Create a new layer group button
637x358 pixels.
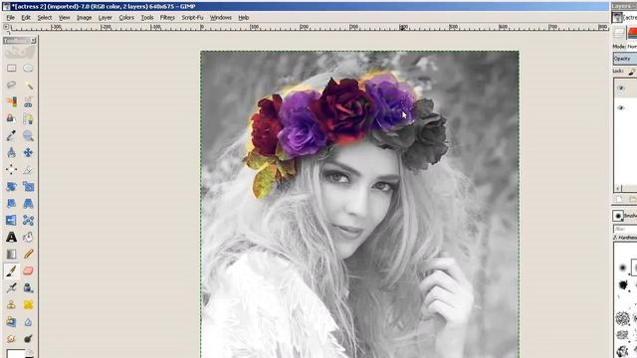click(632, 199)
